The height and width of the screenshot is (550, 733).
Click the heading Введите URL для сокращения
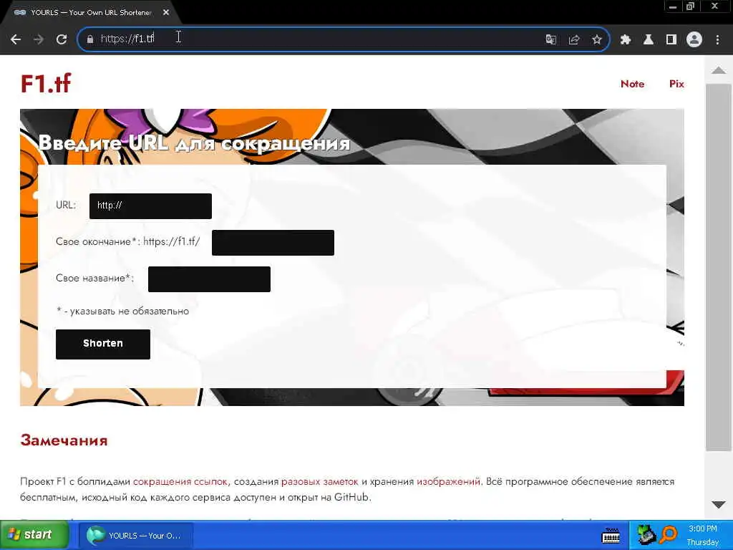click(194, 143)
